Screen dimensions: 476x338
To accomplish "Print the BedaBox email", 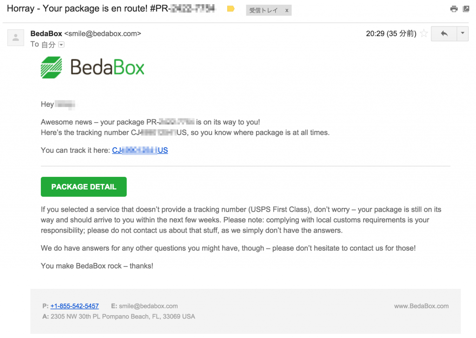I will (x=454, y=8).
